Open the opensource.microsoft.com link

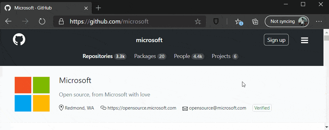tap(142, 108)
